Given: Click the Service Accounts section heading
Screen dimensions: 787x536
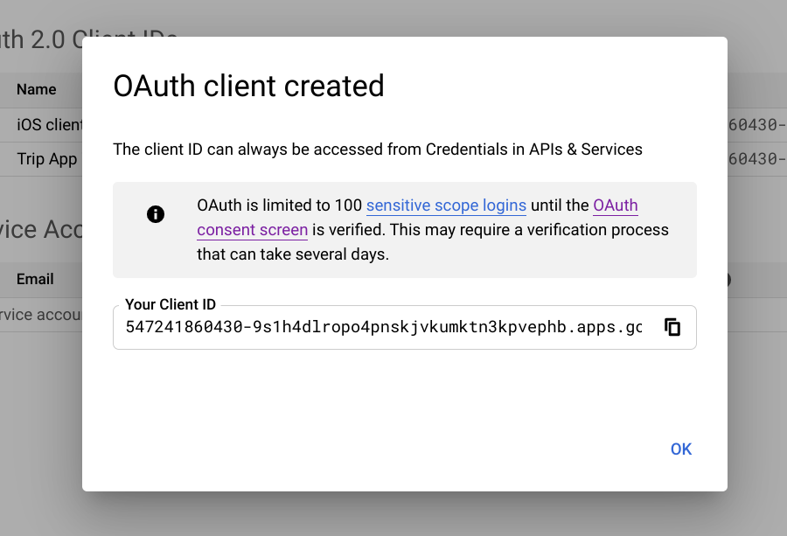Looking at the screenshot, I should [40, 229].
